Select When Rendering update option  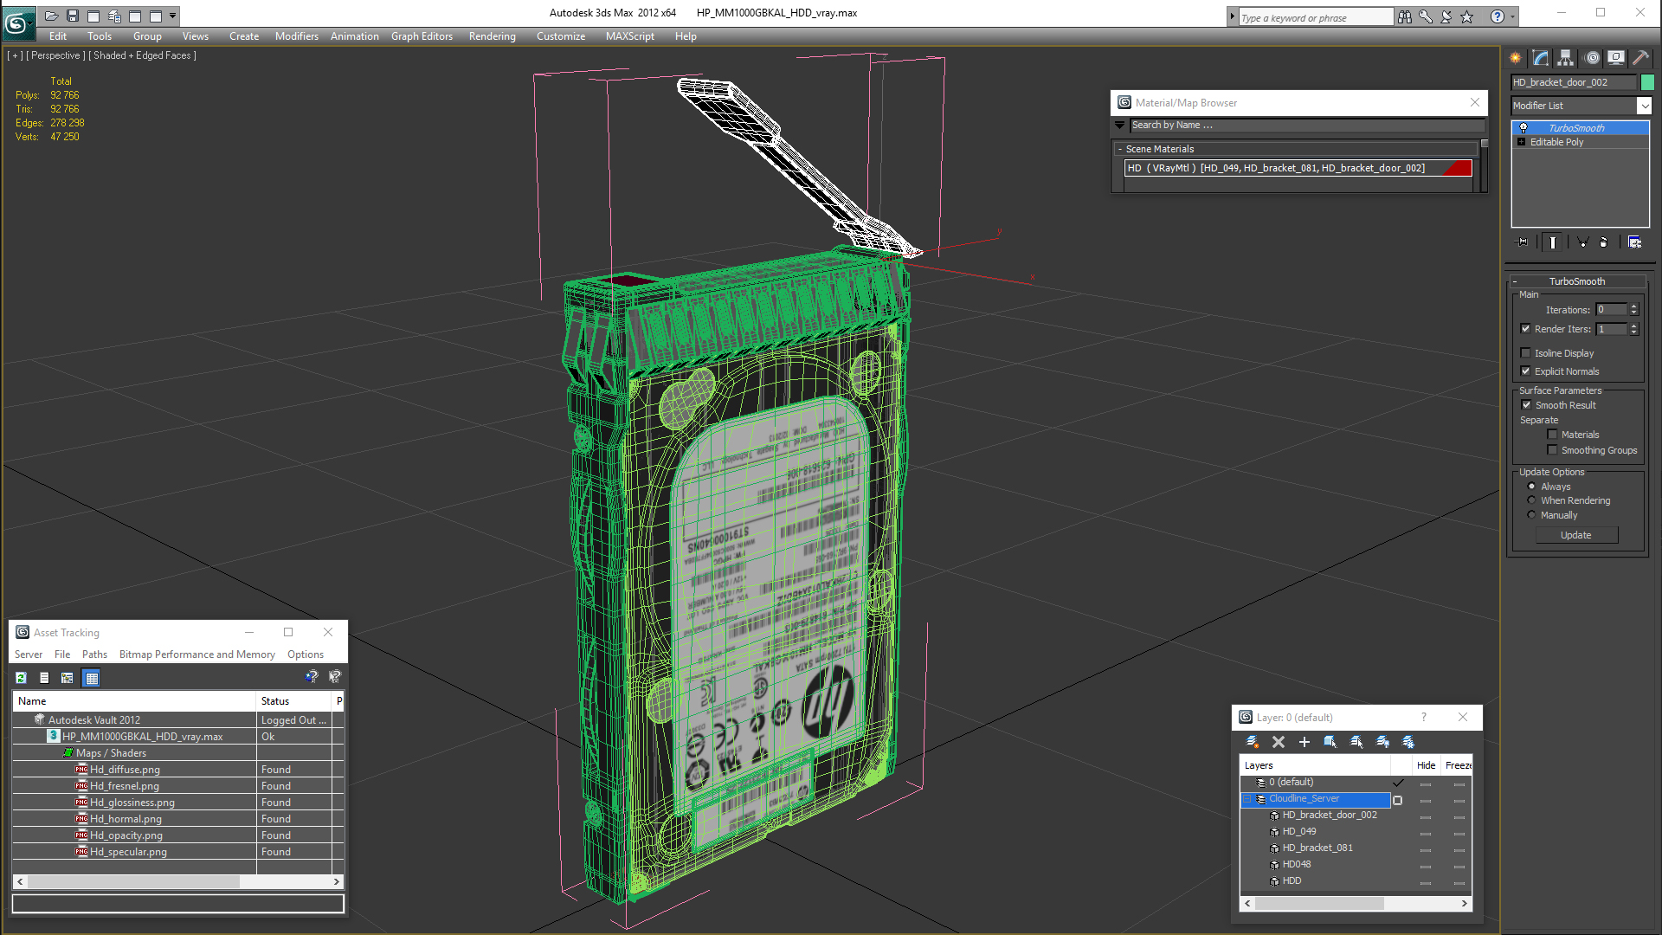pyautogui.click(x=1531, y=500)
